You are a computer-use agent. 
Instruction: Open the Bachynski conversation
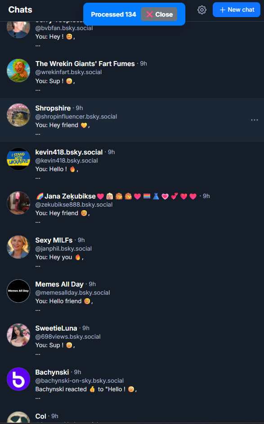tap(132, 384)
